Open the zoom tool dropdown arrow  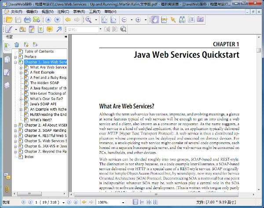(x=96, y=20)
